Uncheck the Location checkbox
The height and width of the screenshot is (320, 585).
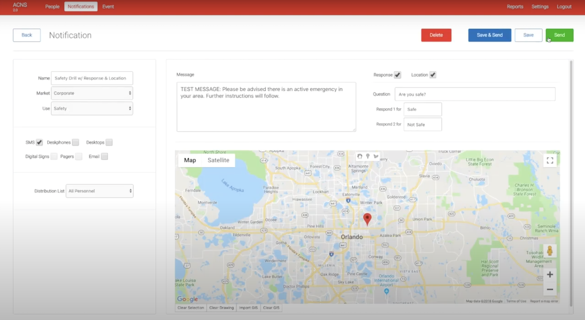click(x=433, y=75)
